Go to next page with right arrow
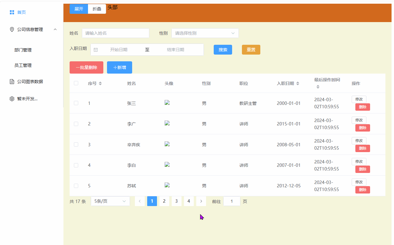394x245 pixels. (201, 201)
